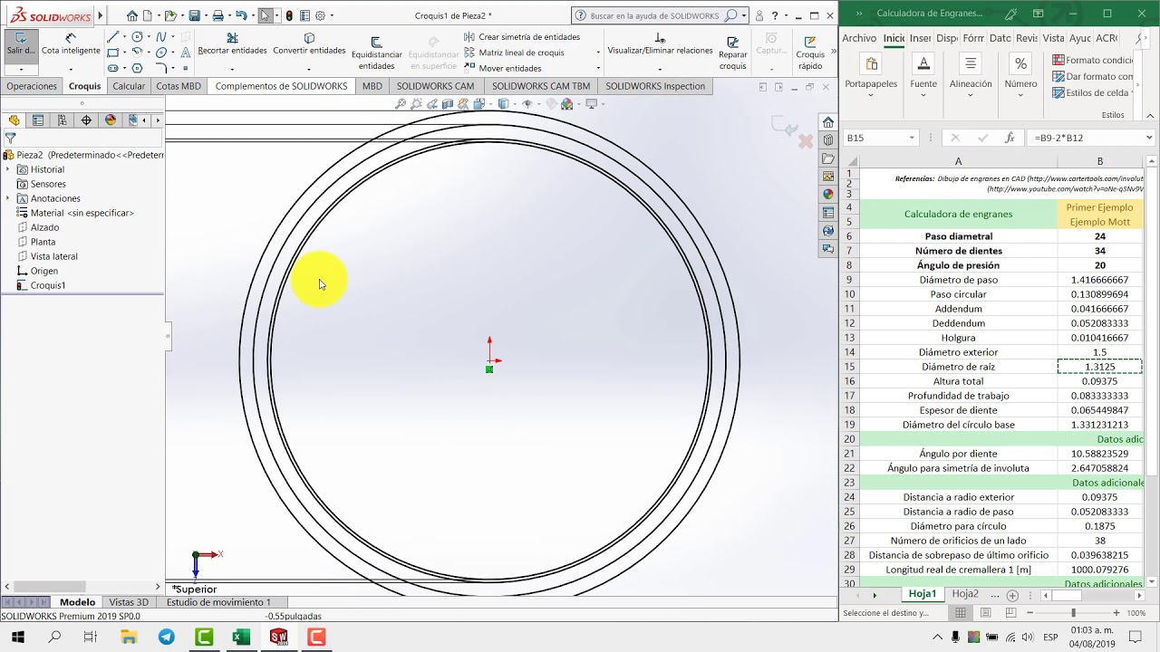This screenshot has width=1160, height=652.
Task: Click Crear simetría de entidades
Action: click(x=523, y=37)
